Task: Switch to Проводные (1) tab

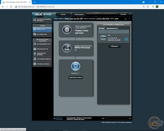Action: click(x=112, y=28)
